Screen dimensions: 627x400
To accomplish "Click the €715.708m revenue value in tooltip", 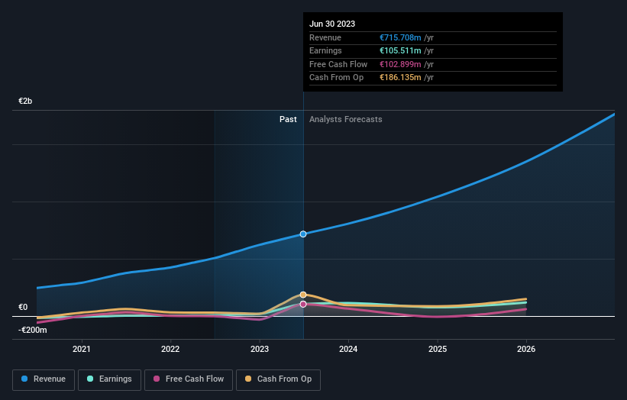I will tap(400, 37).
